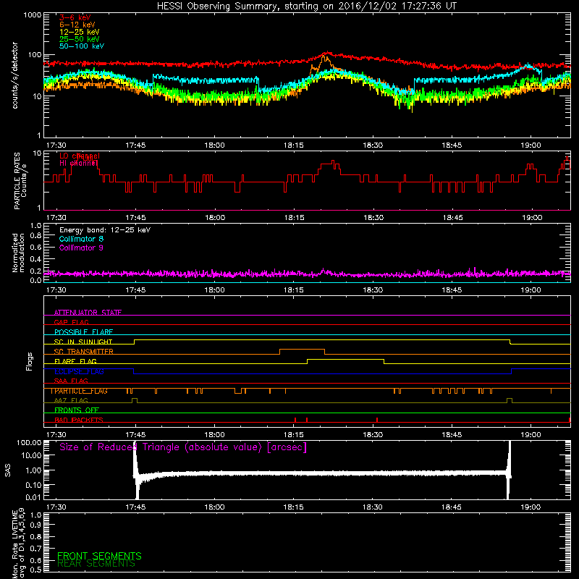Viewport: 579px width, 579px height.
Task: Select the Collimator 8 legend entry
Action: pos(81,239)
